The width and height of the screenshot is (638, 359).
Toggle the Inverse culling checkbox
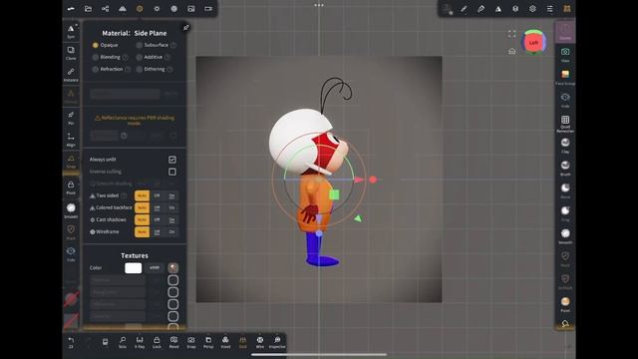(172, 172)
